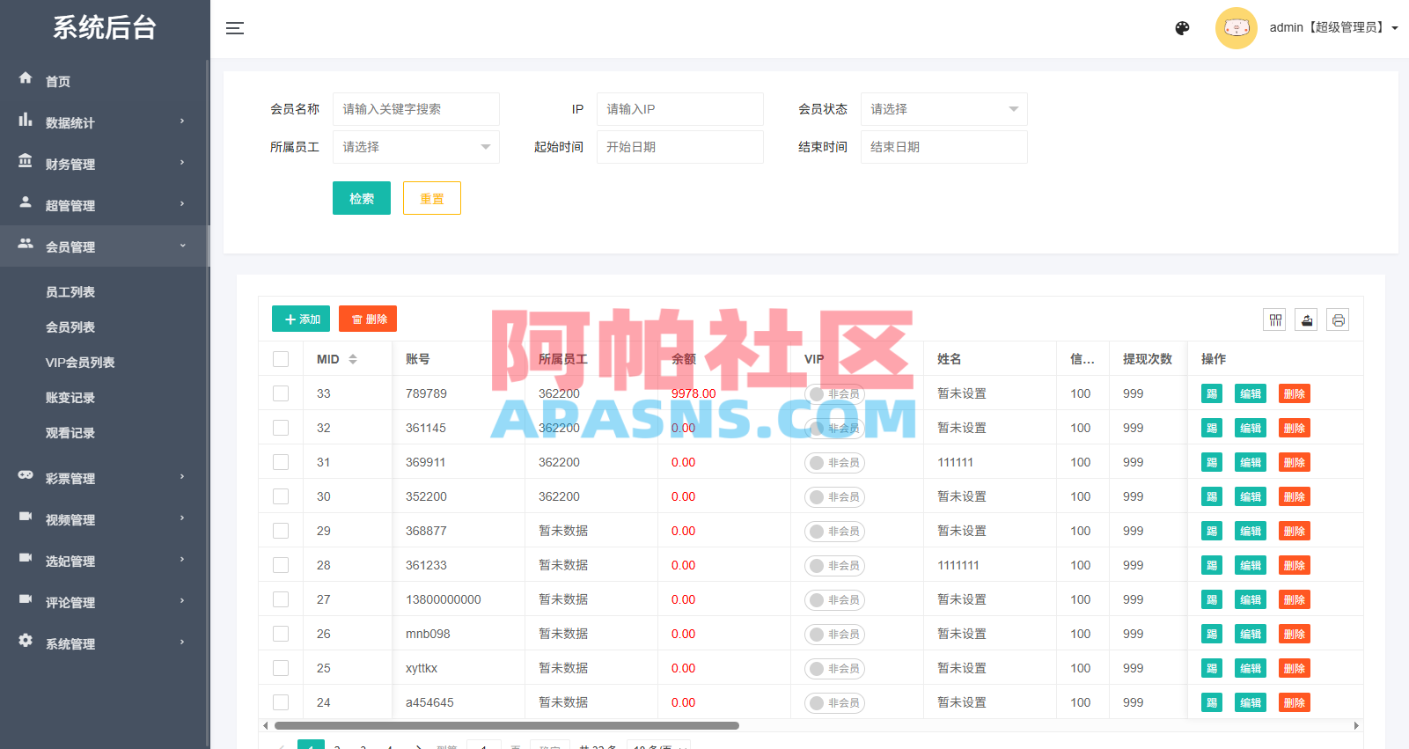Open the admin user dropdown menu
The height and width of the screenshot is (749, 1409).
pos(1333,28)
